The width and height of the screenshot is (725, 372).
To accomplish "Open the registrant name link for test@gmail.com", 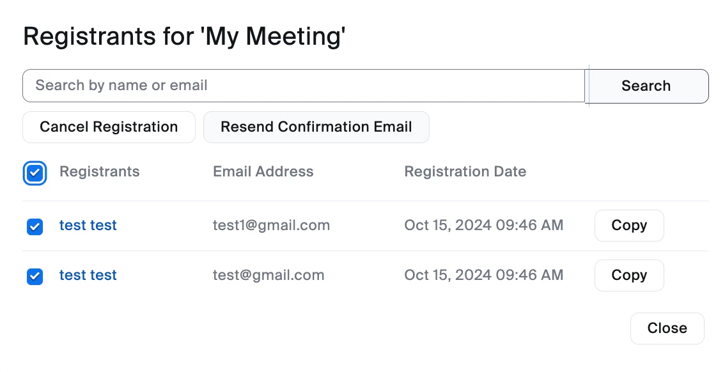I will coord(88,275).
